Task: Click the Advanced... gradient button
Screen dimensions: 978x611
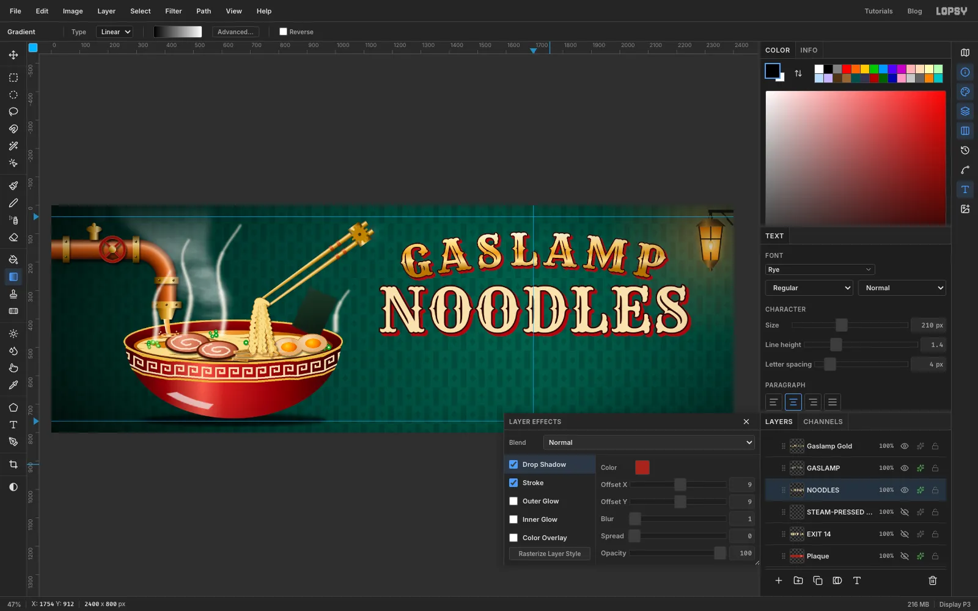Action: pos(235,32)
